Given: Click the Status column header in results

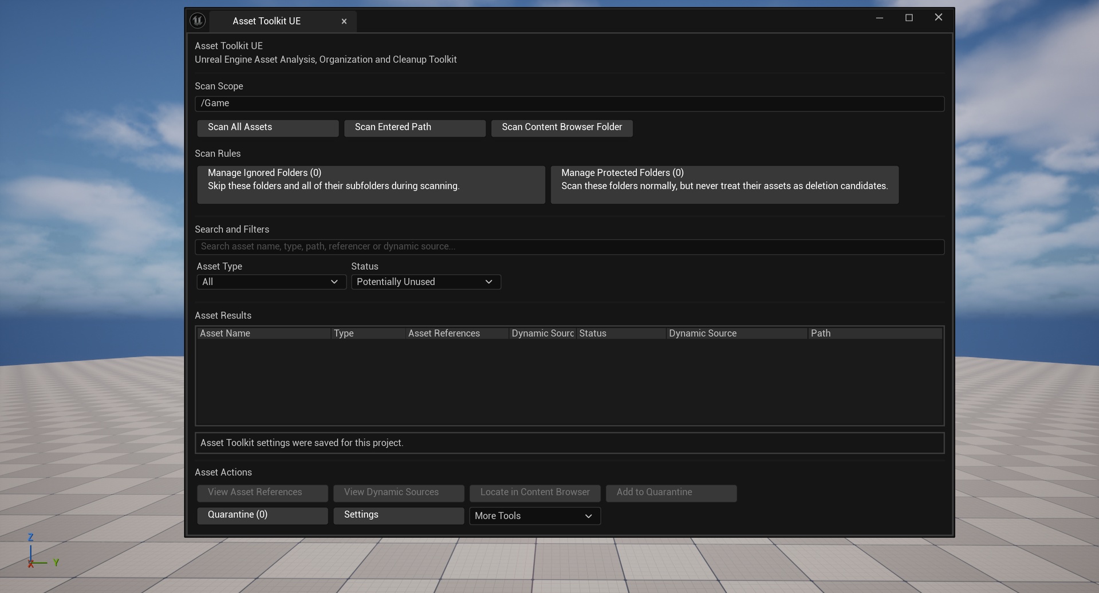Looking at the screenshot, I should click(621, 333).
